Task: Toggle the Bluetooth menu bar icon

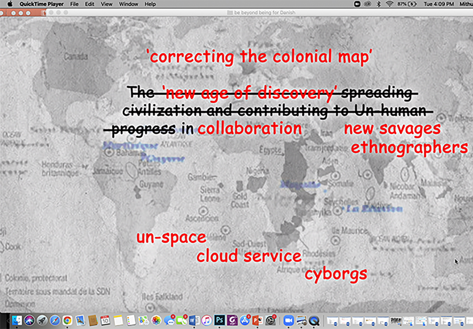Action: 378,4
